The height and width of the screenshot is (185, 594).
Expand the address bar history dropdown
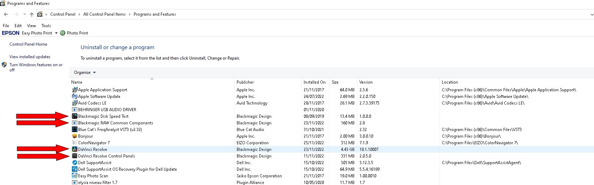point(592,15)
